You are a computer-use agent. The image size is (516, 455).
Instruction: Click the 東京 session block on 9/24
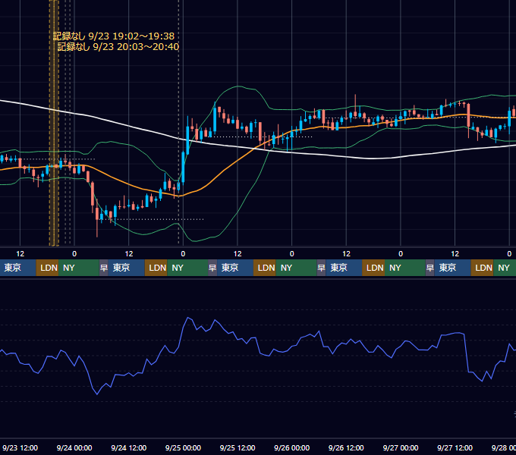(x=127, y=268)
